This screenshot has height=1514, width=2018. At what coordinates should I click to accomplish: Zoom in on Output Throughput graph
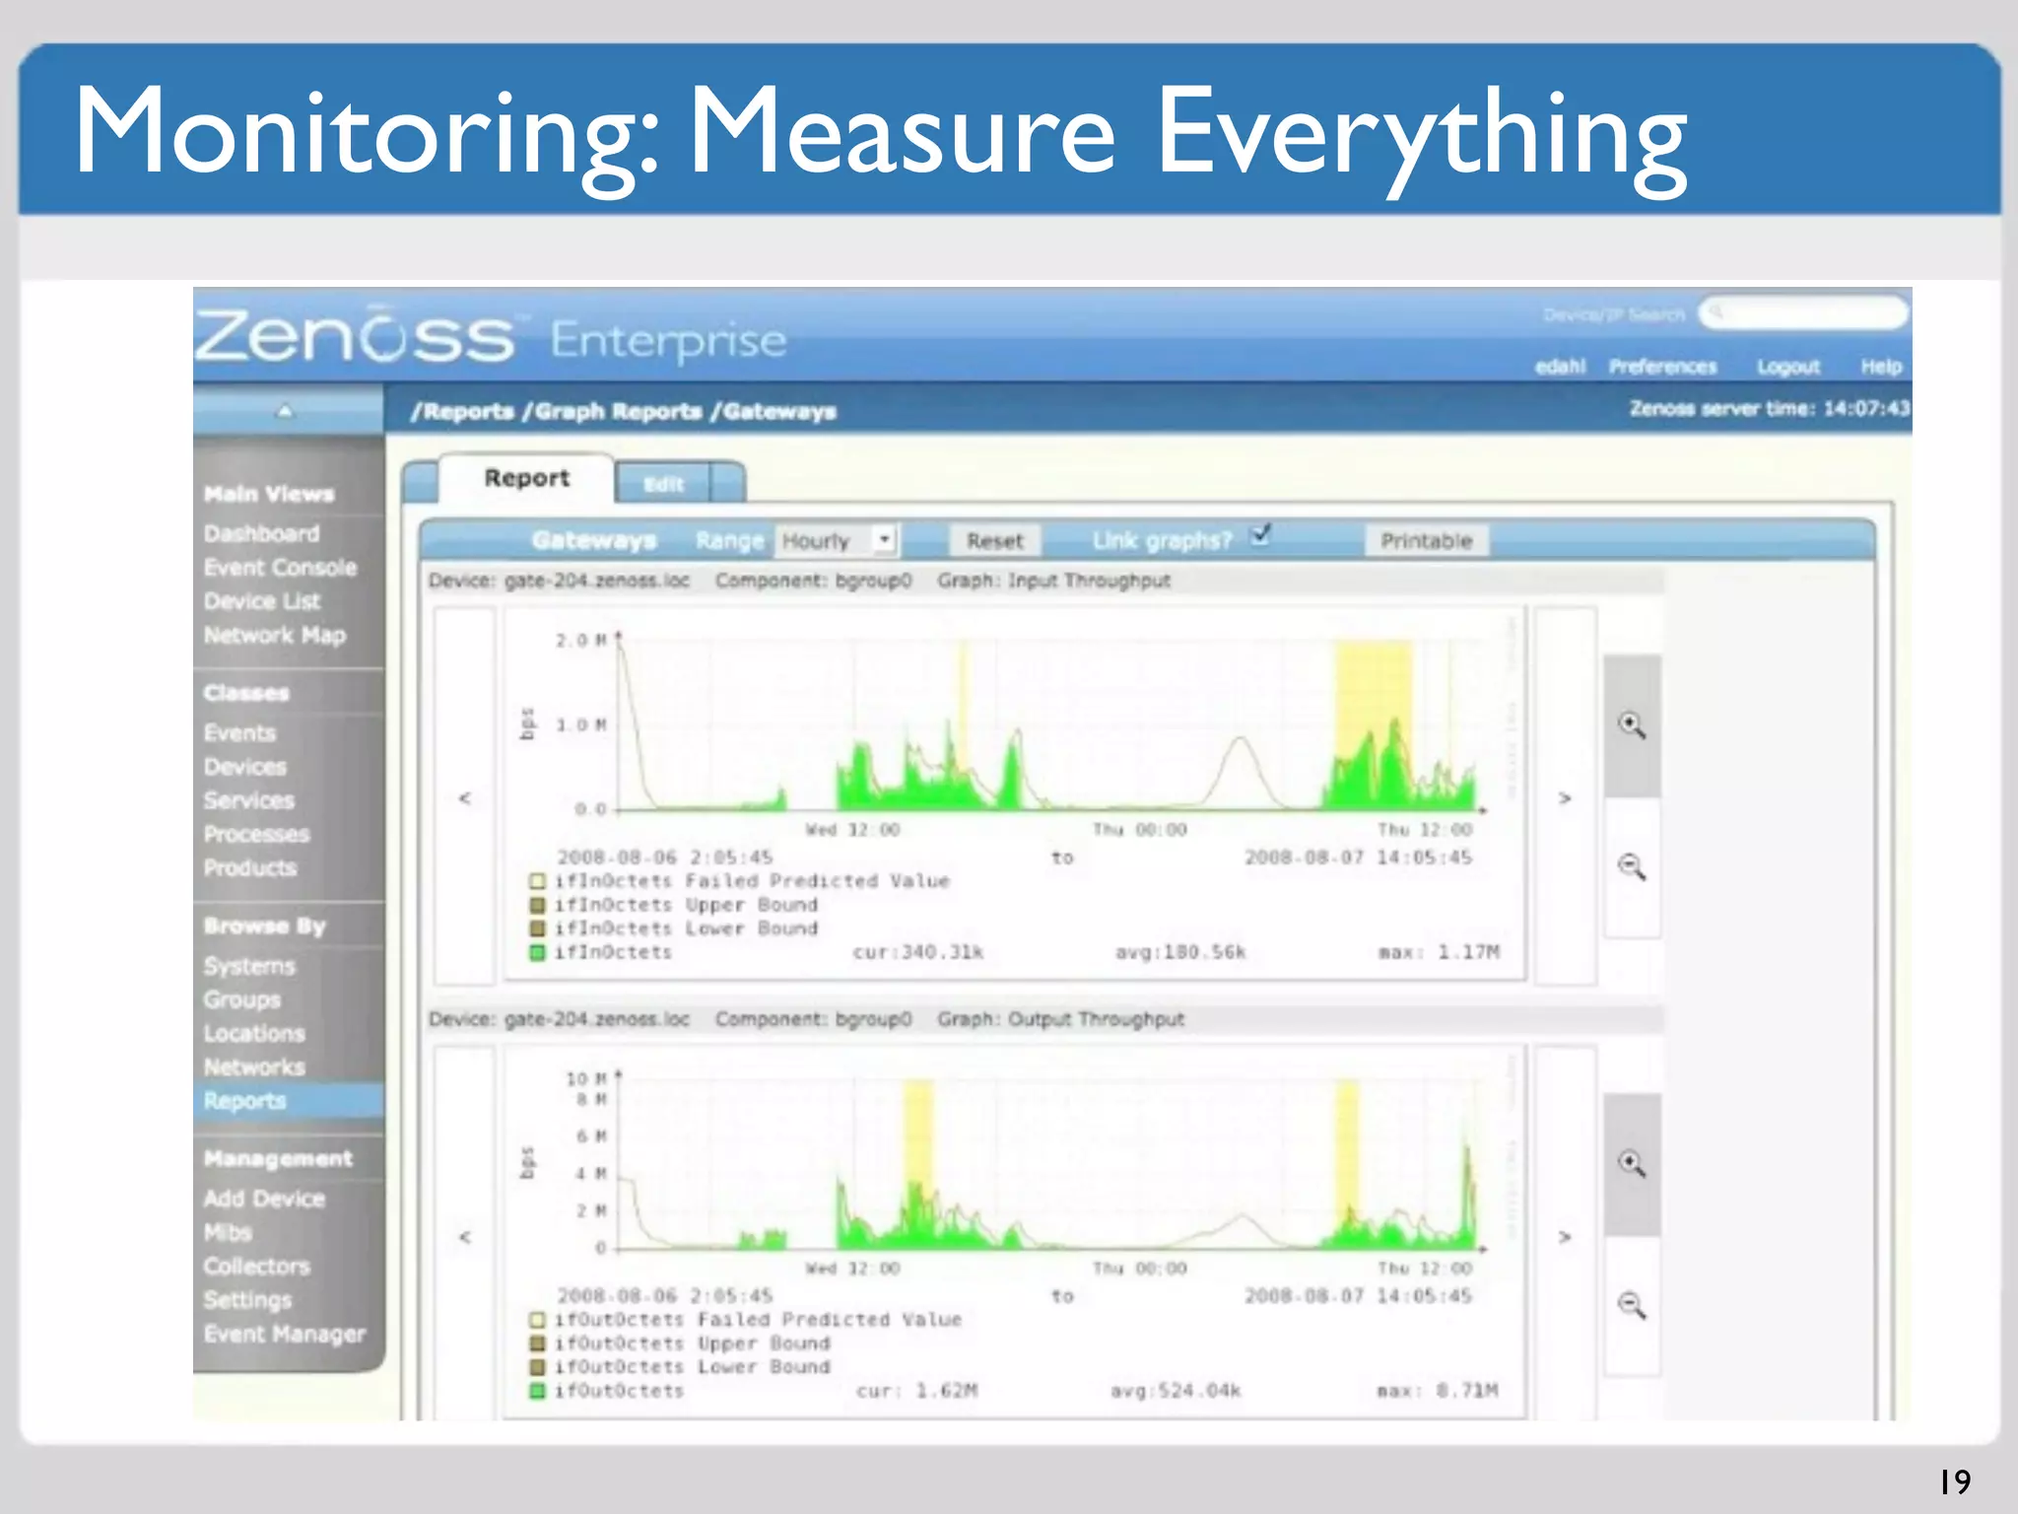coord(1632,1164)
